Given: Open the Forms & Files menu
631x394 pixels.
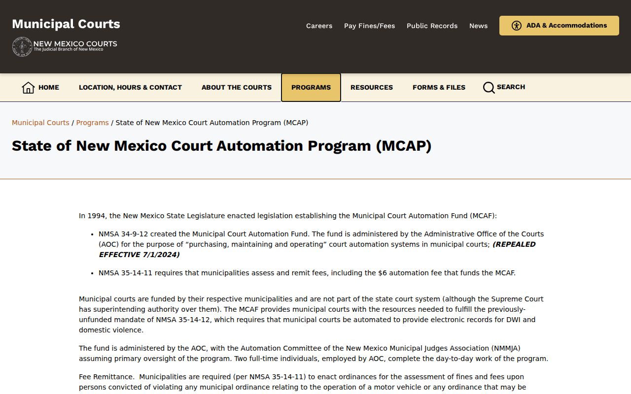Looking at the screenshot, I should (x=439, y=88).
